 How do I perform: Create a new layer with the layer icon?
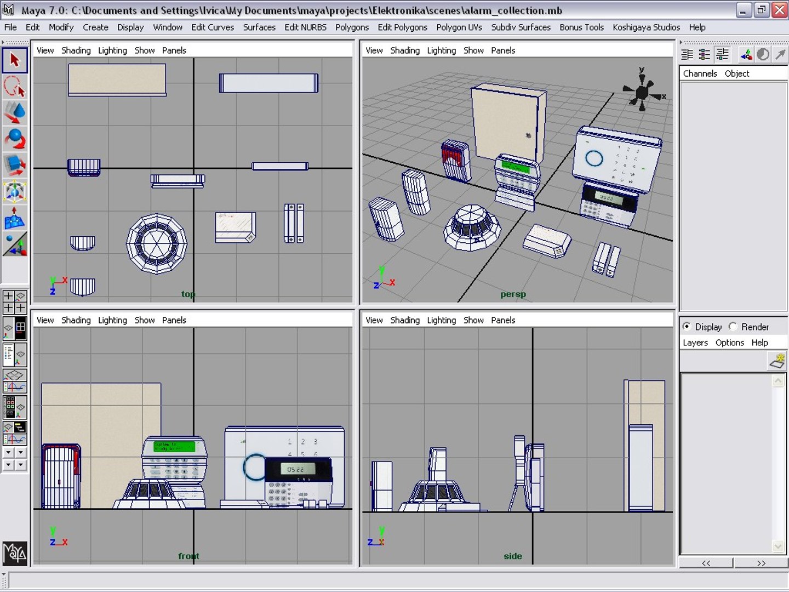[777, 361]
